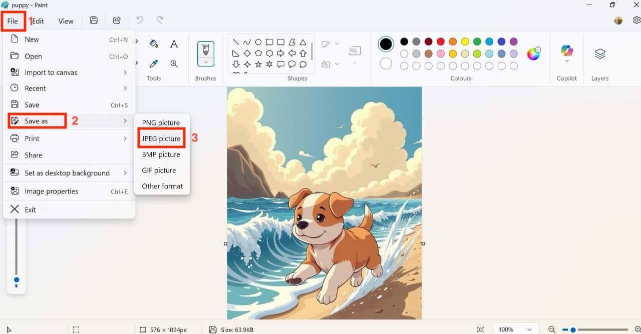Select the curve shape
The height and width of the screenshot is (334, 641).
(x=247, y=42)
